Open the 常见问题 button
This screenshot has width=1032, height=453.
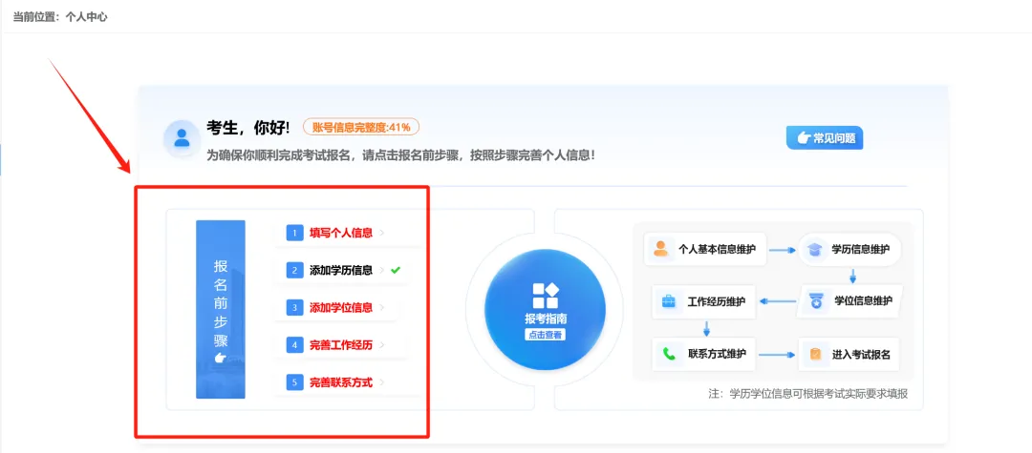pos(825,138)
